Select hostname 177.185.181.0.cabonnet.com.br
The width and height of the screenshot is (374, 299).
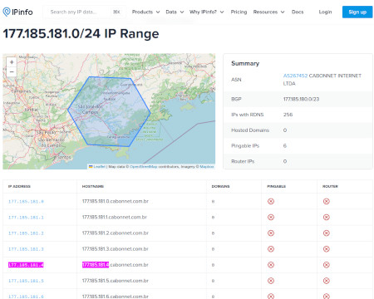coord(116,201)
